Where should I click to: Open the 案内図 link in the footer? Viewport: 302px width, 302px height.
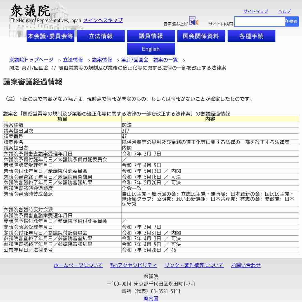pyautogui.click(x=151, y=299)
